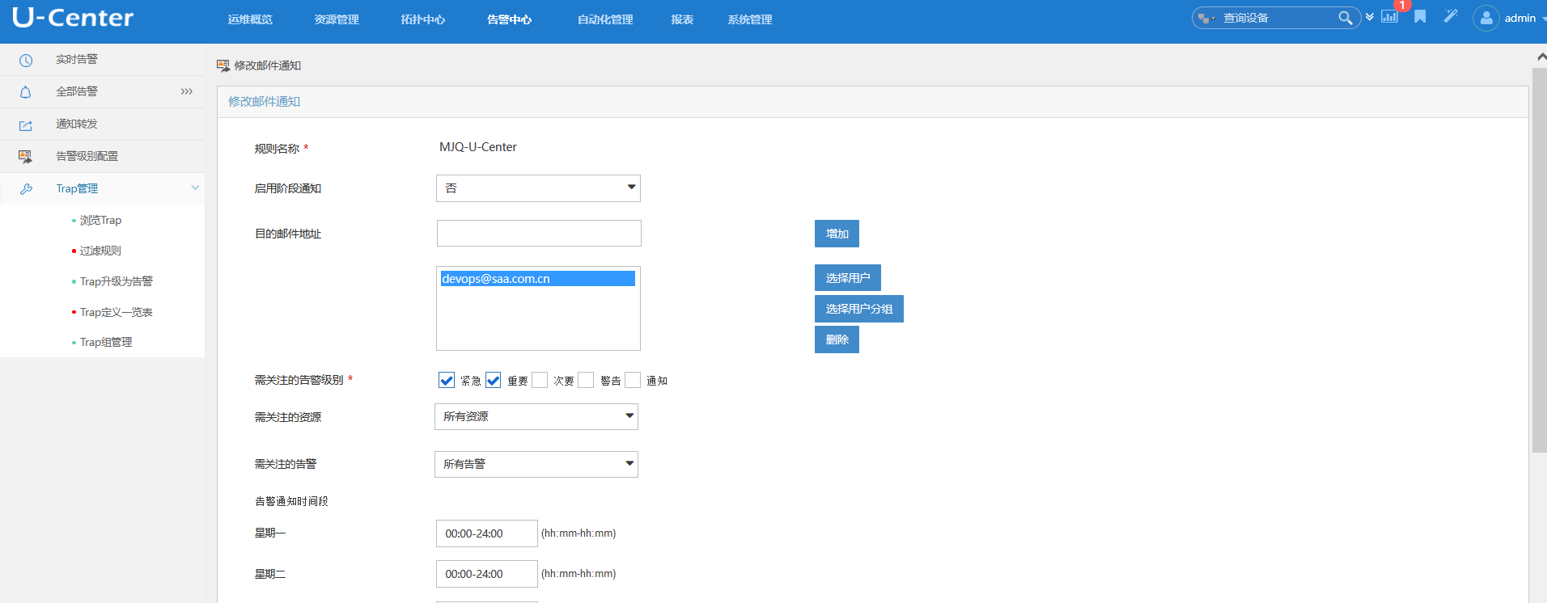Click the admin user avatar icon
The width and height of the screenshot is (1547, 603).
pyautogui.click(x=1486, y=18)
